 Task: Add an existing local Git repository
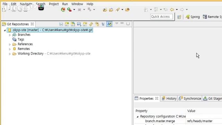67,24
